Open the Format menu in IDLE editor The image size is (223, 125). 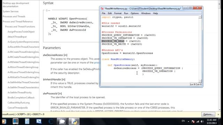pos(118,13)
